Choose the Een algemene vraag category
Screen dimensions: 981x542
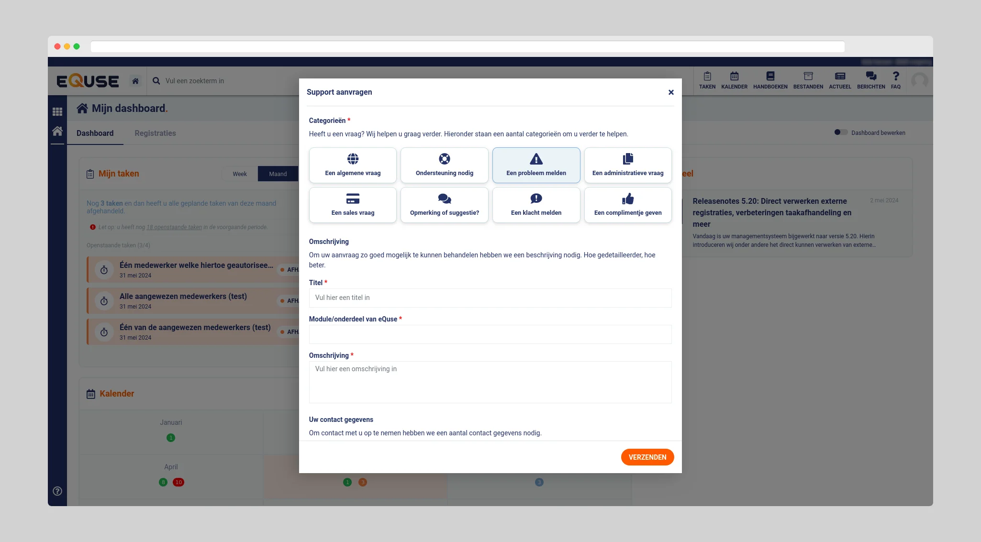[353, 165]
